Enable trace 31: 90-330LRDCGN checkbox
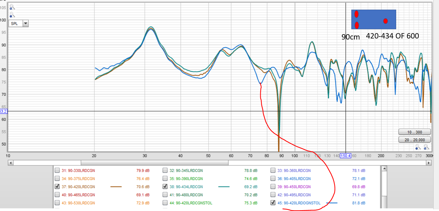Viewport: 439px width, 211px height. coord(58,171)
